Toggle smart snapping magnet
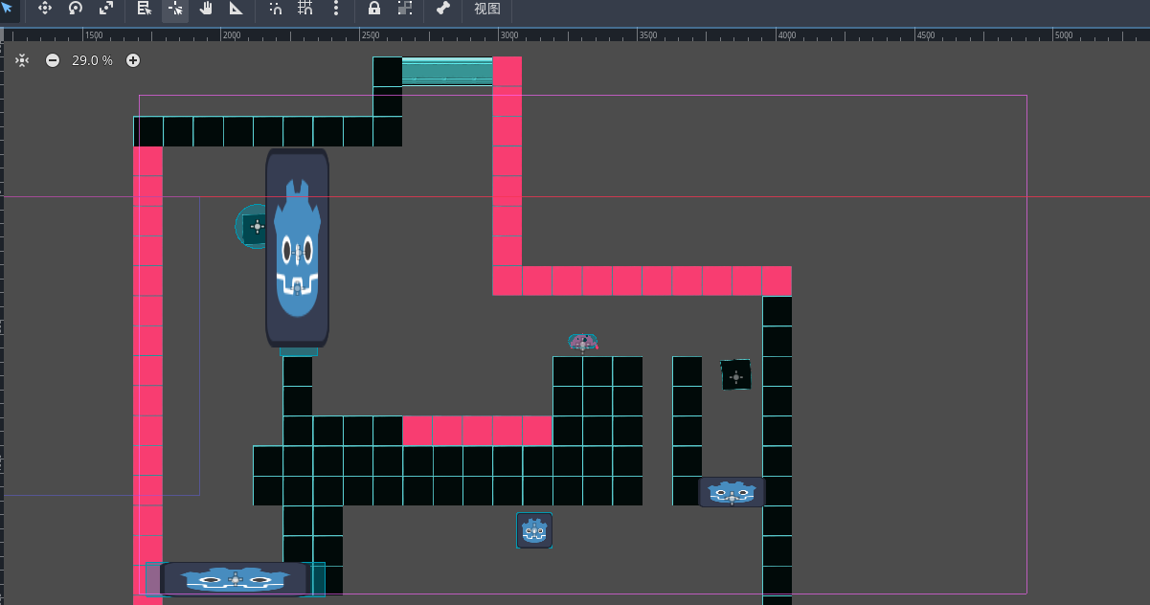Image resolution: width=1150 pixels, height=605 pixels. tap(276, 9)
